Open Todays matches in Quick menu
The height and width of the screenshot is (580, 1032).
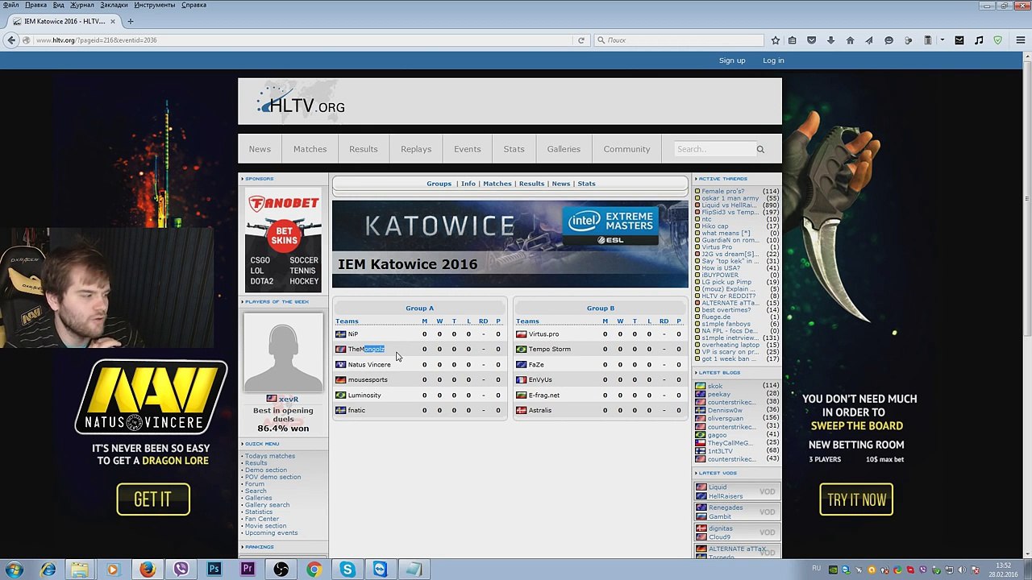pos(270,456)
